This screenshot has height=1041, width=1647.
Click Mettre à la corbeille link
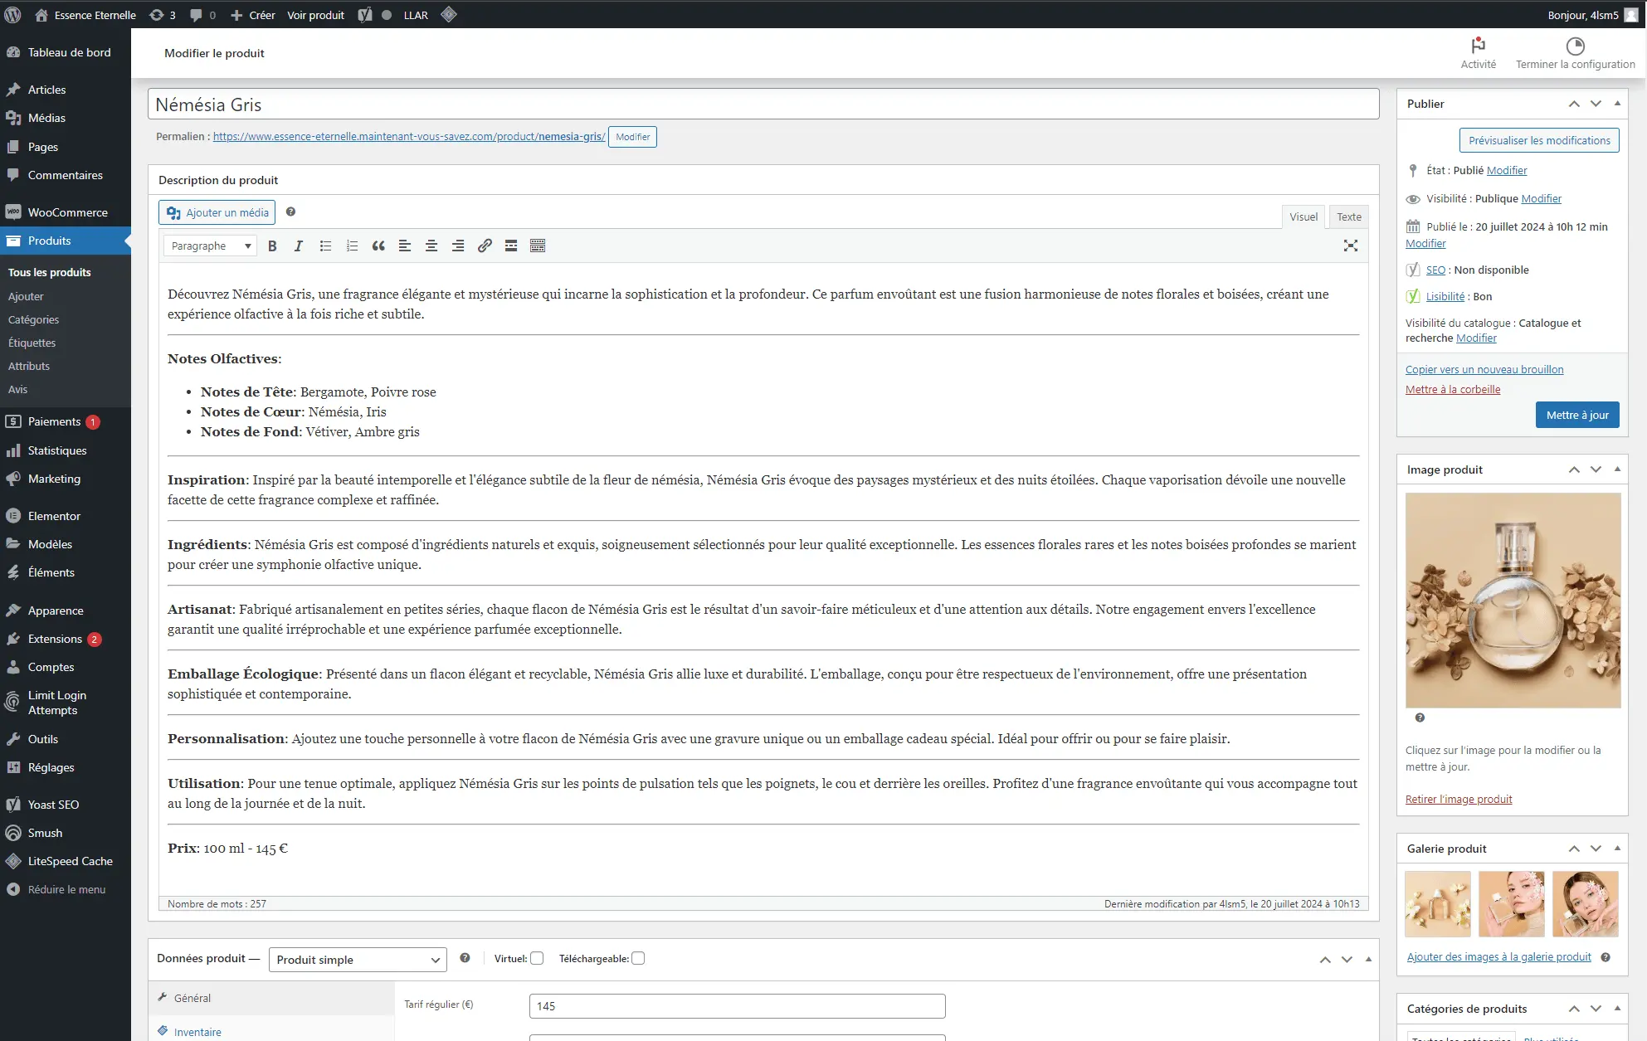pos(1452,389)
